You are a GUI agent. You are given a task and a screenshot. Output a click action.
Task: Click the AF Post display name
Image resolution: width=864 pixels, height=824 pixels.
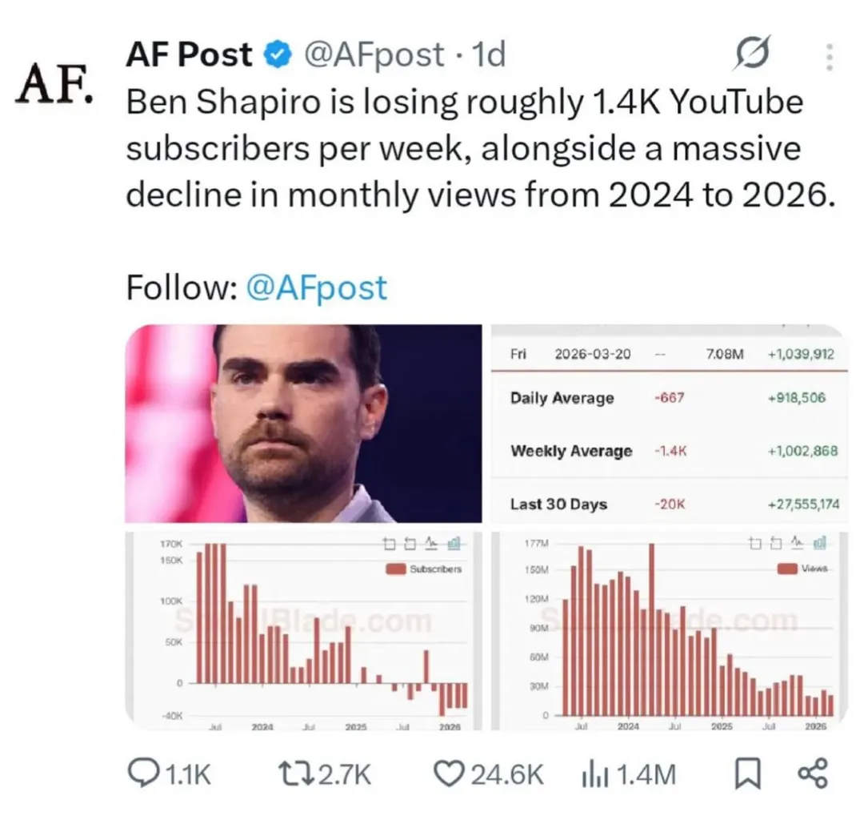click(x=189, y=54)
